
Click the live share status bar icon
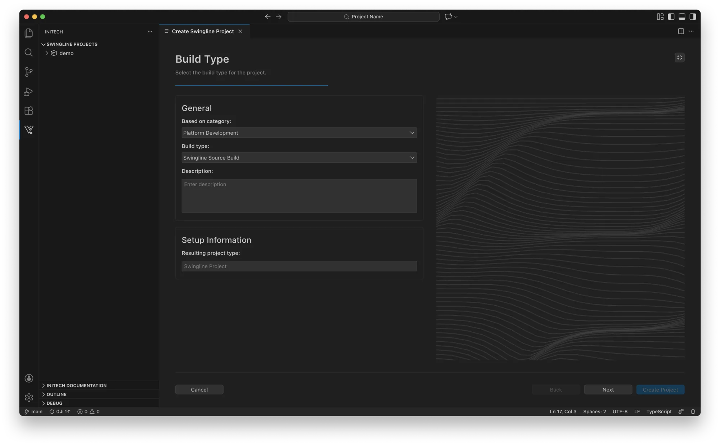coord(681,412)
